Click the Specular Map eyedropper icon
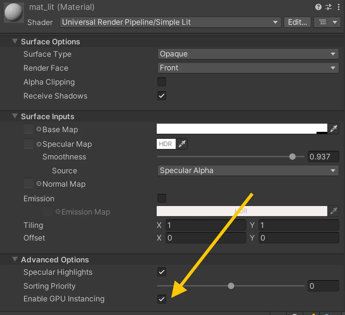Image resolution: width=345 pixels, height=315 pixels. (x=182, y=144)
